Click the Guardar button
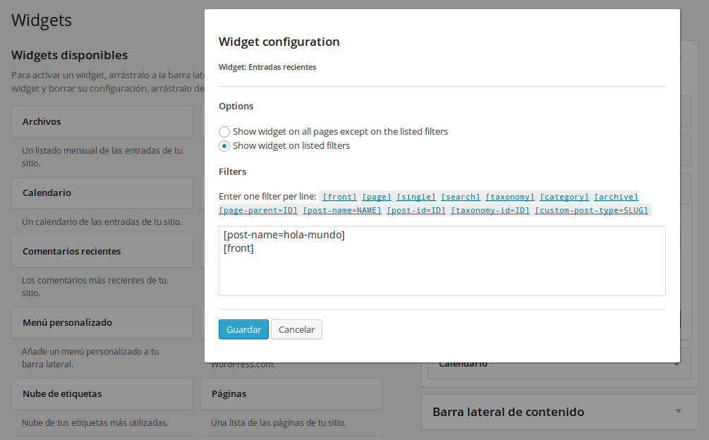The height and width of the screenshot is (440, 709). point(243,329)
